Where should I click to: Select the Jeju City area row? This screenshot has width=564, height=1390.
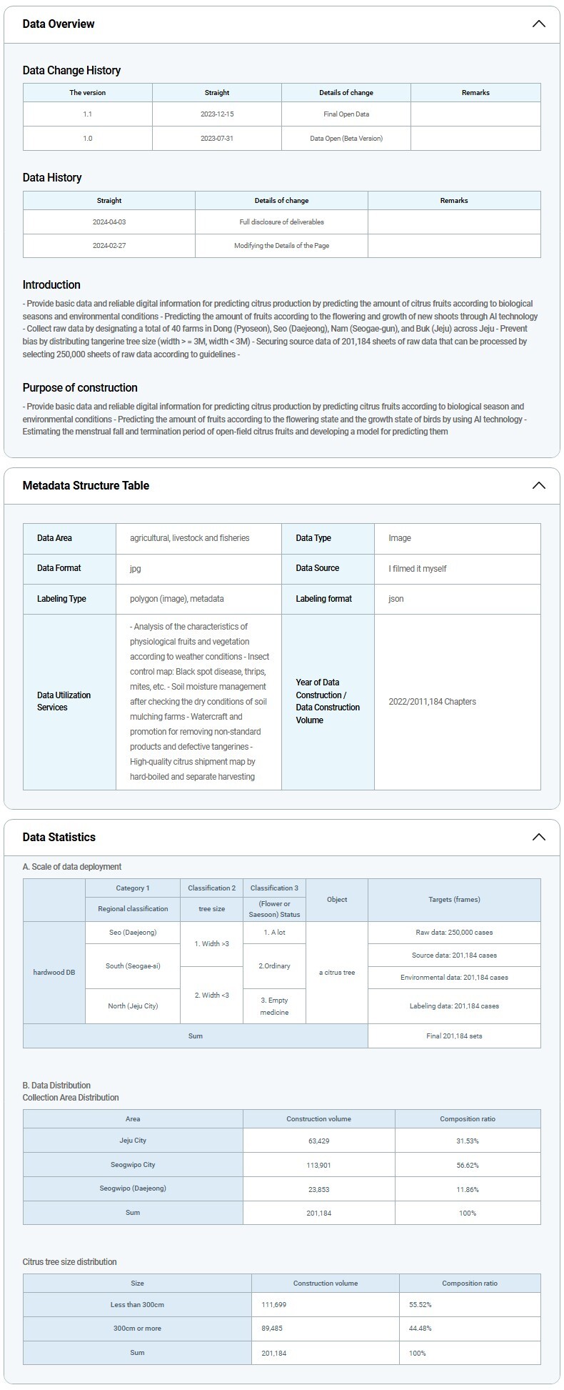tap(133, 1141)
